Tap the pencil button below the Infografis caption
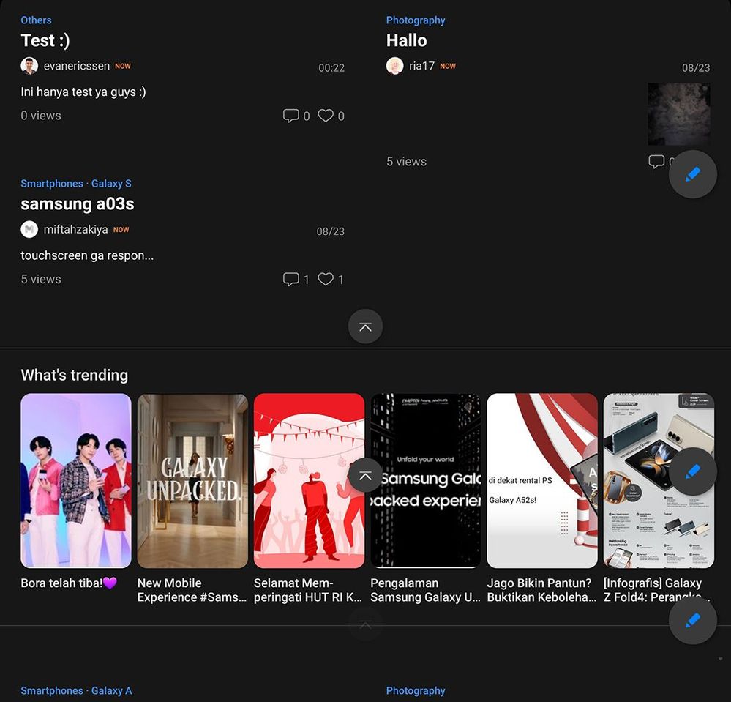Viewport: 731px width, 702px height. pos(693,620)
